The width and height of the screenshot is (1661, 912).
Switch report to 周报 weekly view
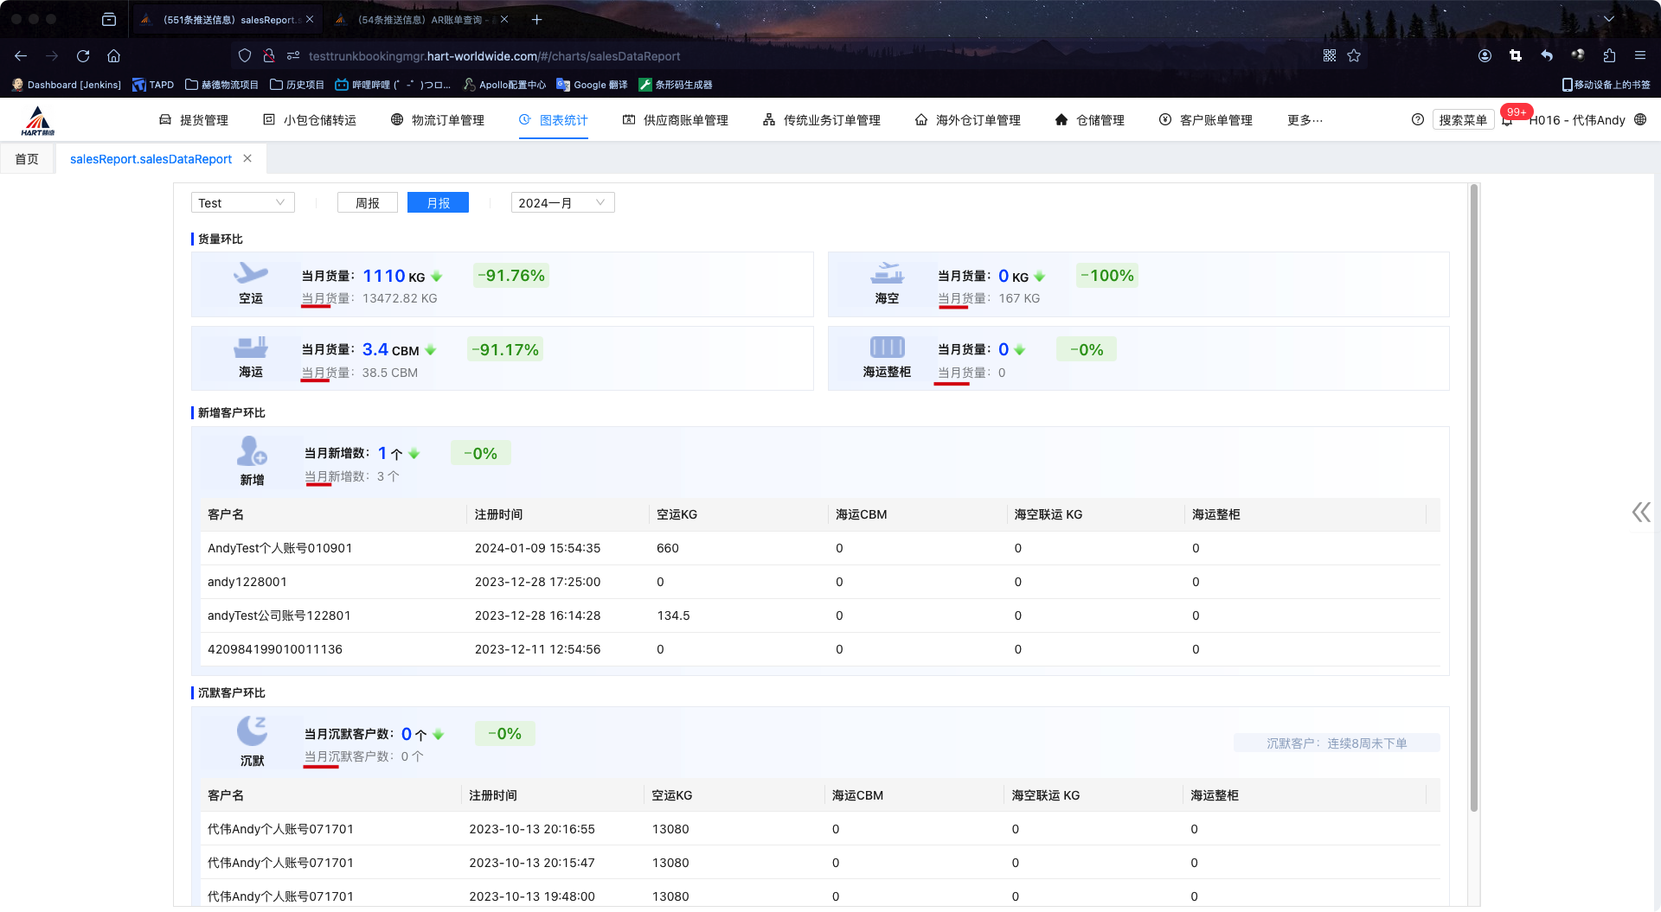368,203
